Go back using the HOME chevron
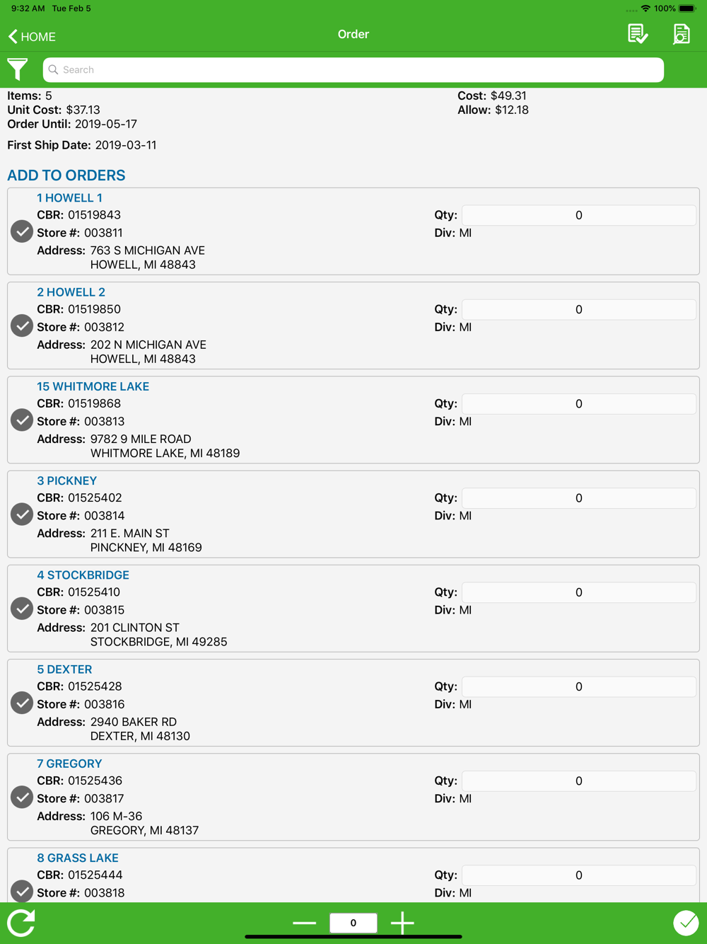The image size is (707, 944). point(32,36)
